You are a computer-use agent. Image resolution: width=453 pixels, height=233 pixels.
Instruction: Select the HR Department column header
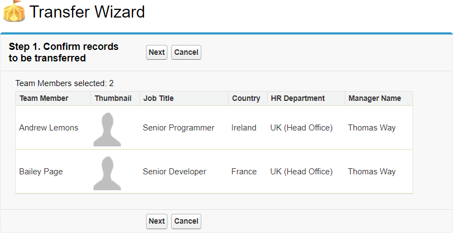click(x=298, y=99)
